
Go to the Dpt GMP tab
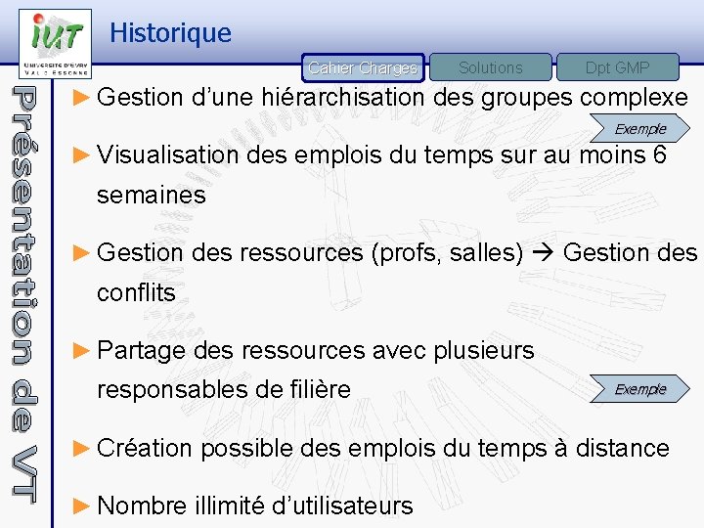tap(617, 67)
